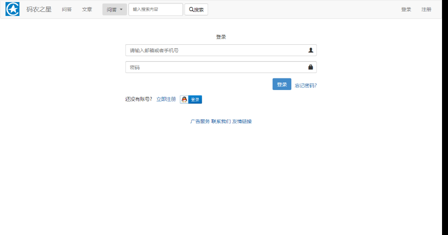The width and height of the screenshot is (448, 235).
Task: Submit with the blue 登录 button
Action: pyautogui.click(x=282, y=84)
